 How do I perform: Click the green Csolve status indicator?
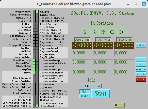tap(37, 12)
